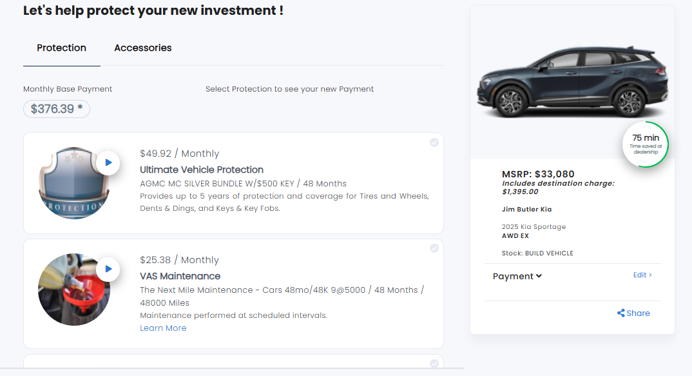Click the $376.39 monthly base payment badge
This screenshot has width=692, height=376.
pos(57,109)
